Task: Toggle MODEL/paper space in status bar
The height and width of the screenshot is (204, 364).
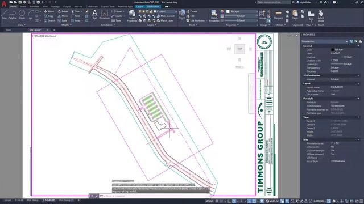Action: pyautogui.click(x=209, y=201)
